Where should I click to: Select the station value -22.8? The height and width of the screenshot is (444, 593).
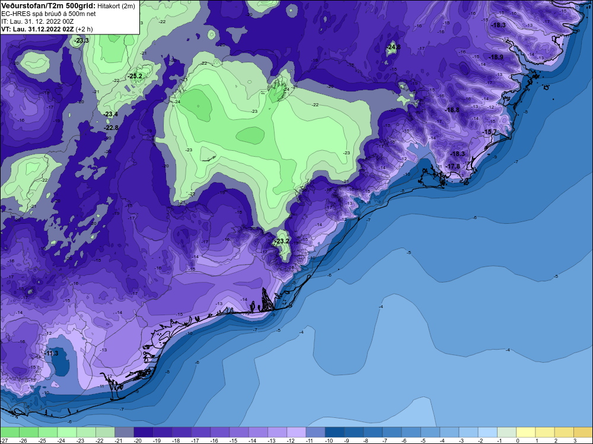[111, 128]
